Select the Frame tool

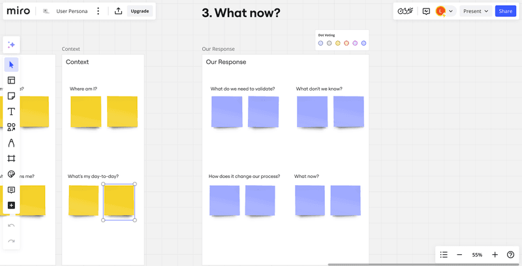pyautogui.click(x=11, y=158)
